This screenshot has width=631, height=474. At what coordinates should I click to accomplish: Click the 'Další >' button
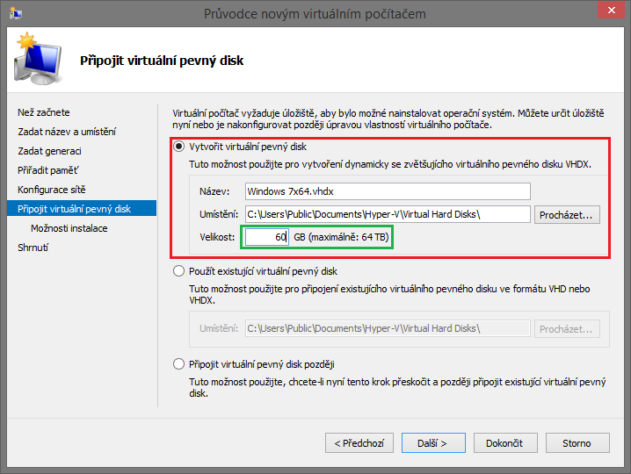pos(433,443)
